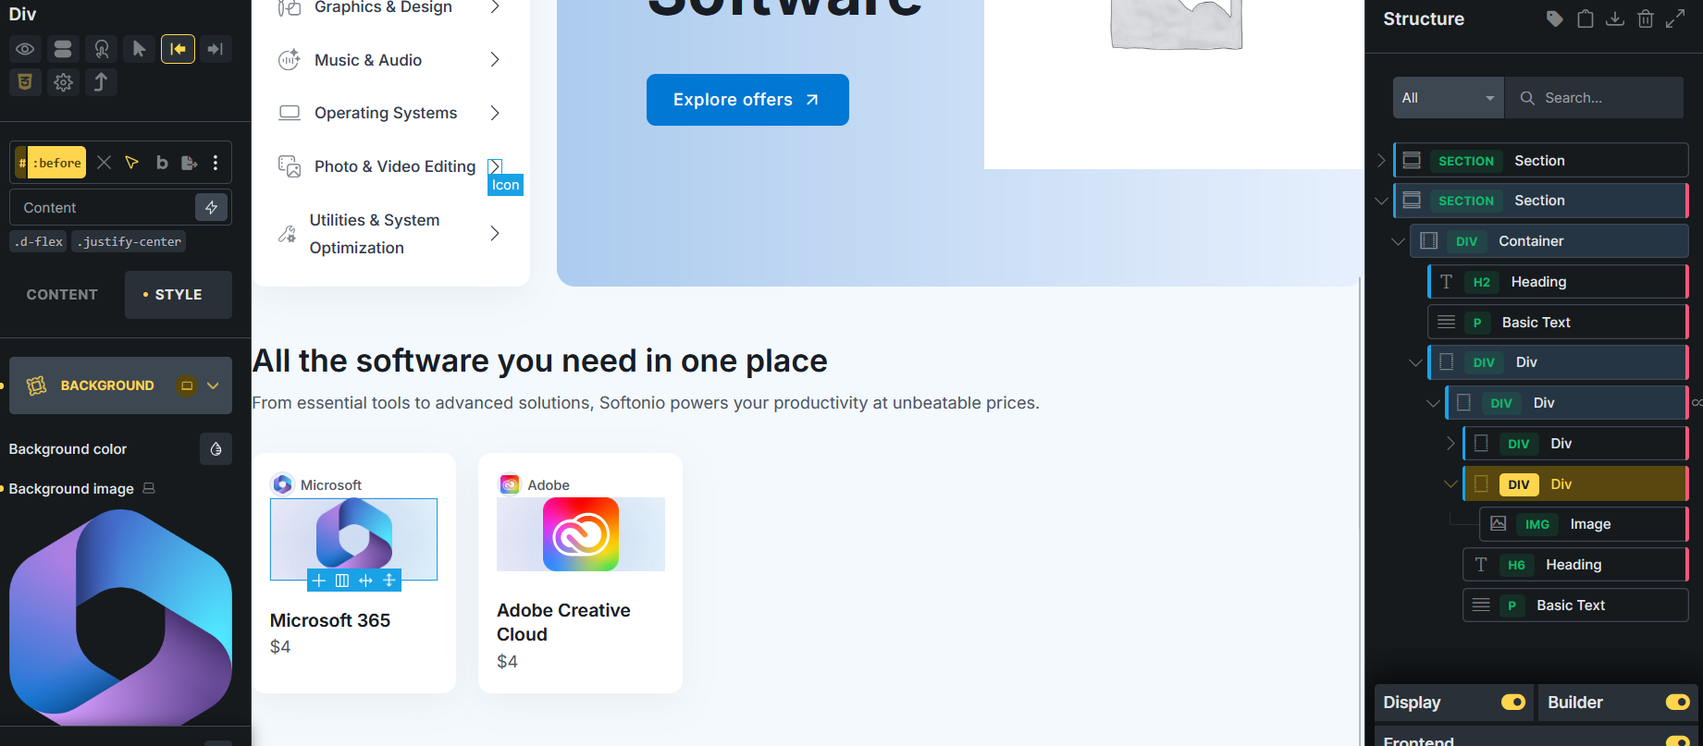1703x746 pixels.
Task: Click the tag icon in Structure header
Action: [1555, 18]
